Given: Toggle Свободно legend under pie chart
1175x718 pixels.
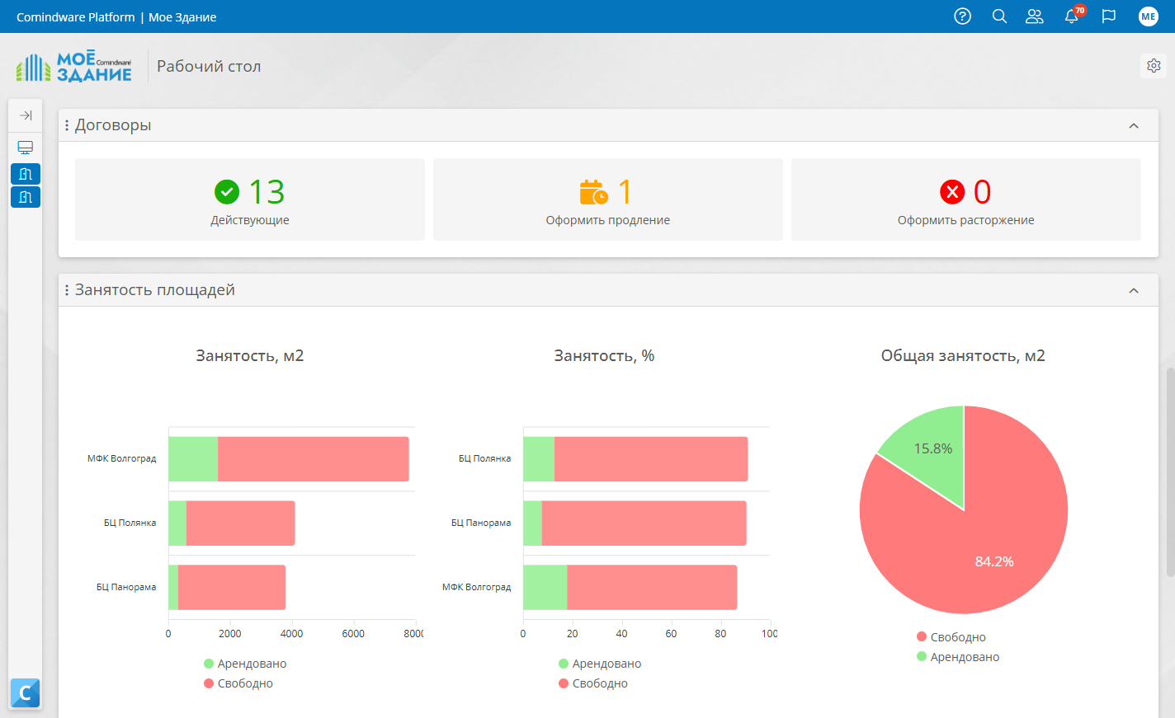Looking at the screenshot, I should point(951,637).
